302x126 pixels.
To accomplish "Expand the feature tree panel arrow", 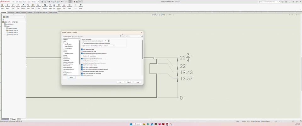I will pyautogui.click(x=25, y=17).
